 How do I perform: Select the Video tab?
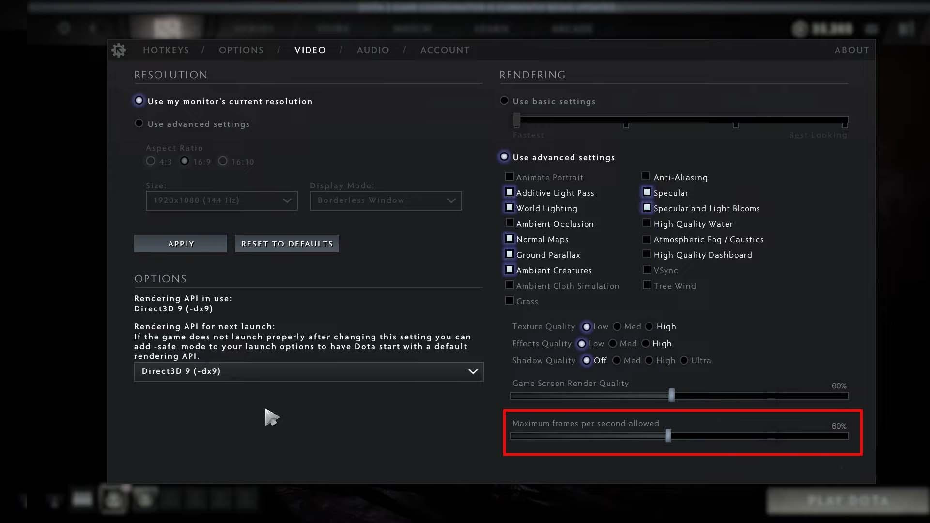point(310,50)
